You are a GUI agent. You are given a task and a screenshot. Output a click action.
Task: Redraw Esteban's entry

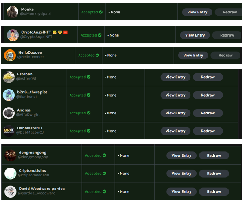(x=208, y=77)
